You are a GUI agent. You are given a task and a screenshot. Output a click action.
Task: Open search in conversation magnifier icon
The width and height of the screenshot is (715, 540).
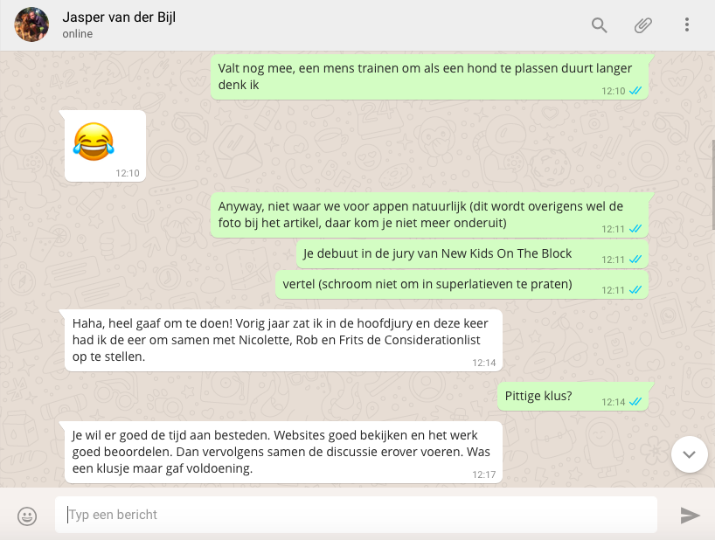pos(599,25)
